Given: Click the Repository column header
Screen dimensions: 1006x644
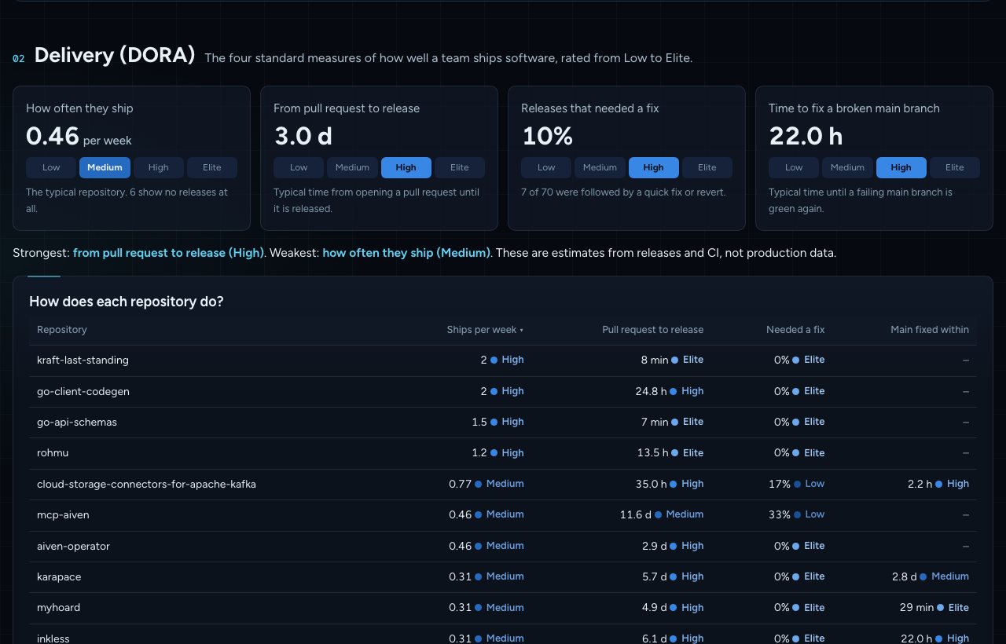Looking at the screenshot, I should tap(62, 330).
